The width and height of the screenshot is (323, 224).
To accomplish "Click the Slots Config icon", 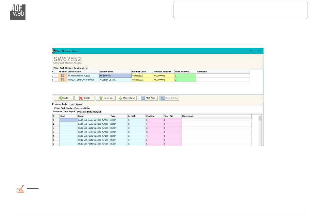I will click(163, 98).
